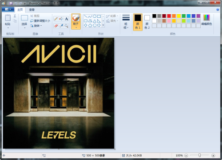
Task: Choose the red palette swatch
Action: [x=169, y=16]
